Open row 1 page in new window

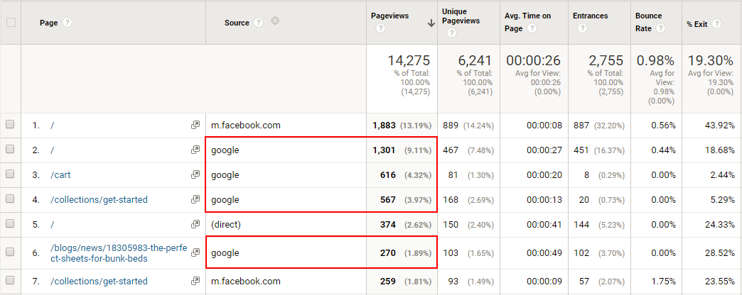tap(195, 125)
